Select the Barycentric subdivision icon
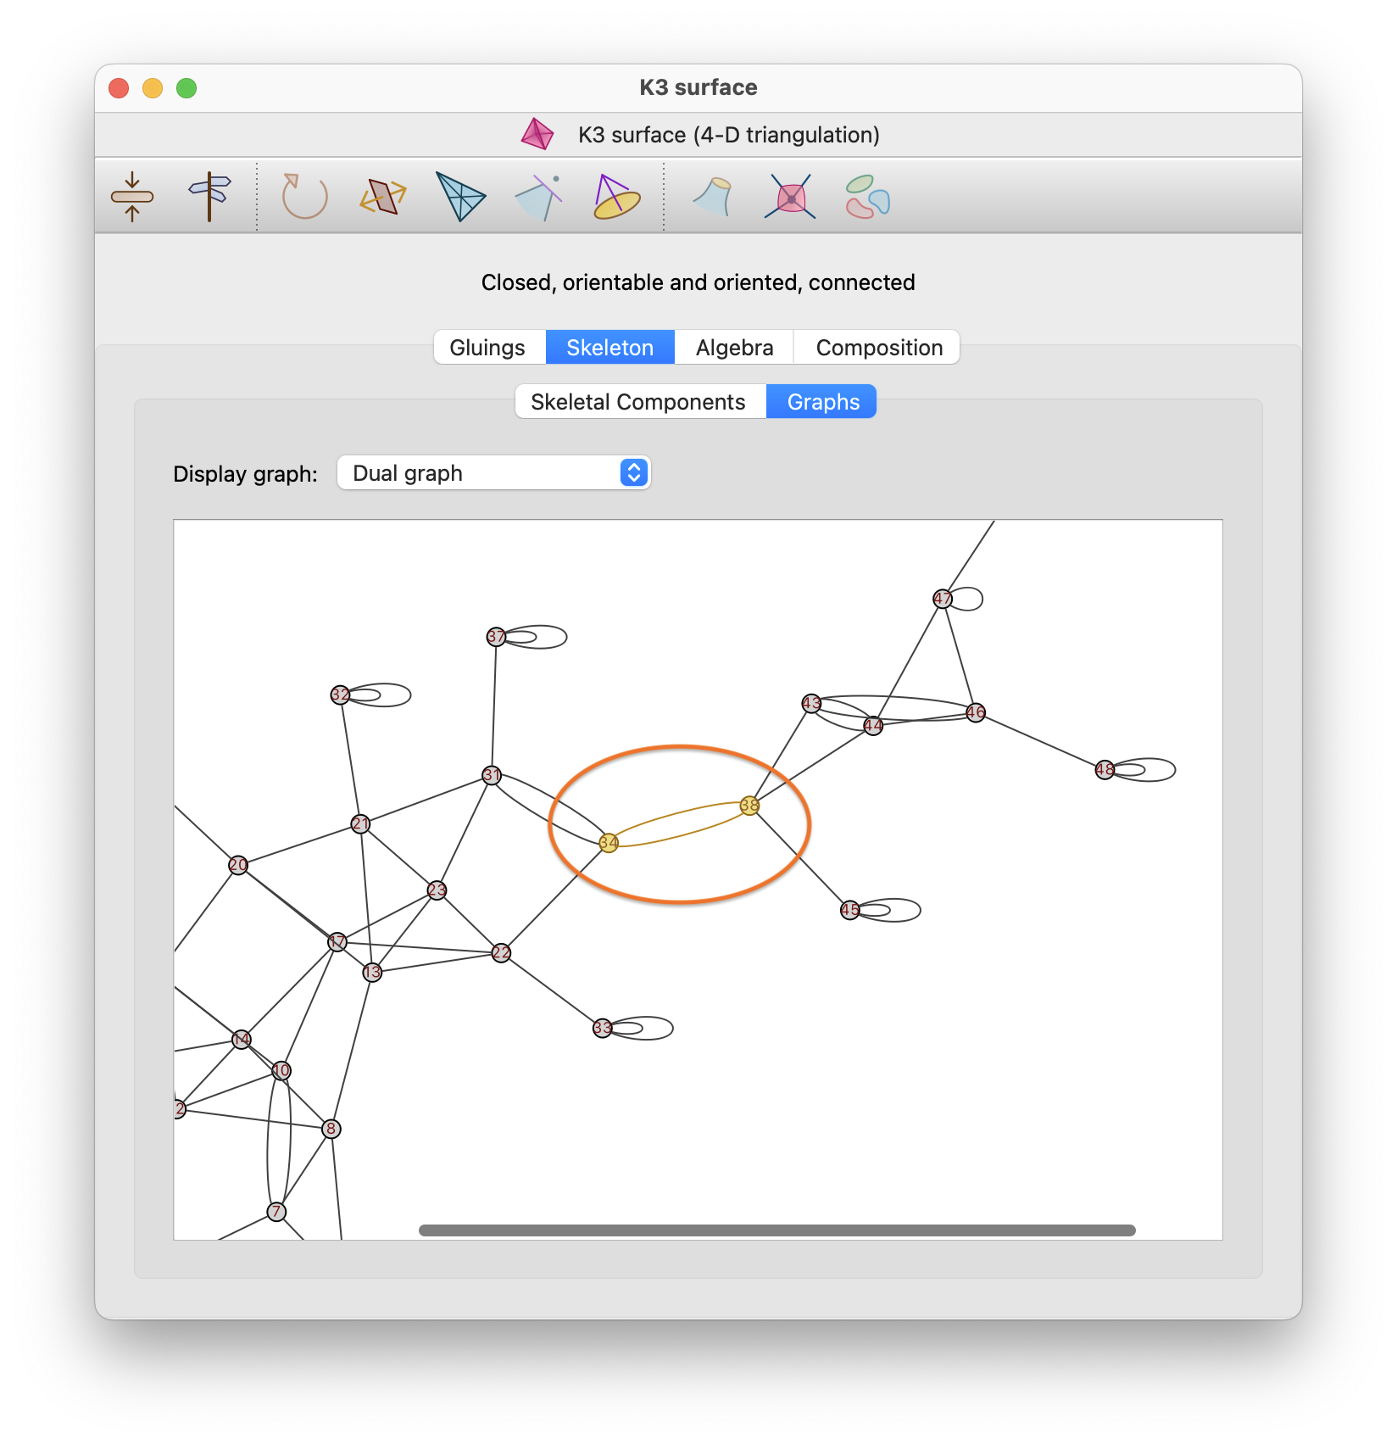The image size is (1397, 1445). point(460,197)
